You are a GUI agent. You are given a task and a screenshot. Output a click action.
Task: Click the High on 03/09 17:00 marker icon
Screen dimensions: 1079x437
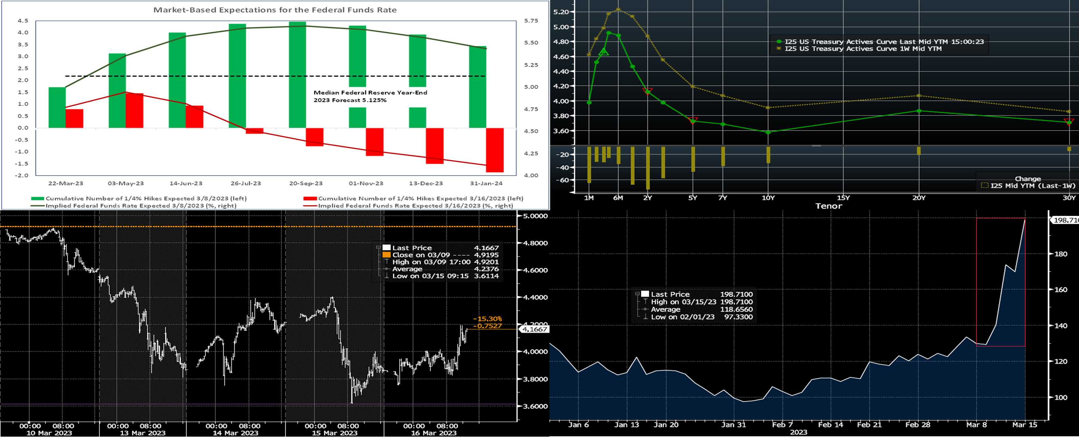(386, 262)
